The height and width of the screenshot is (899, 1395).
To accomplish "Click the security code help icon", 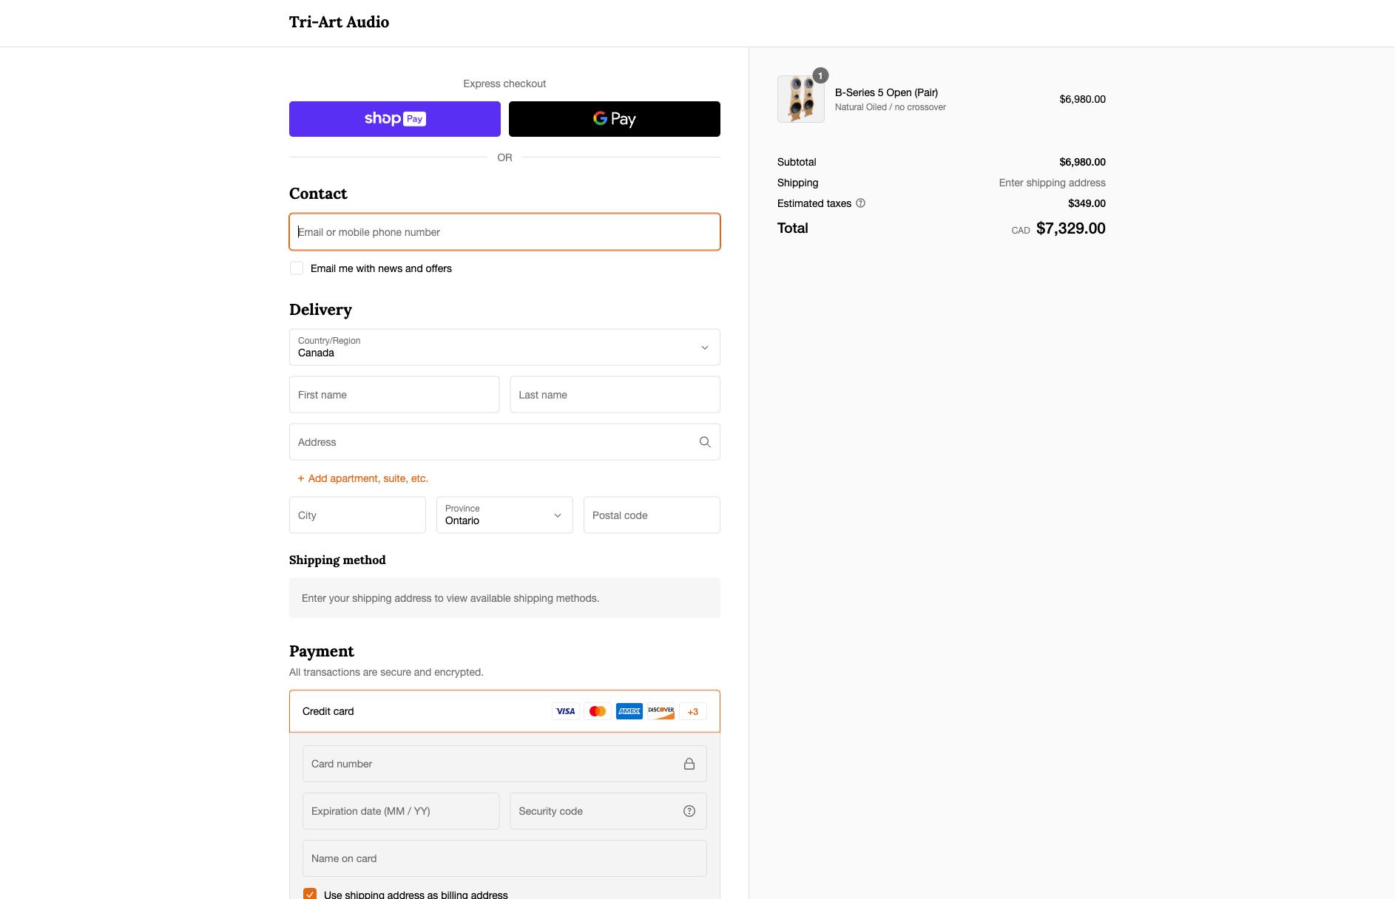I will 689,811.
